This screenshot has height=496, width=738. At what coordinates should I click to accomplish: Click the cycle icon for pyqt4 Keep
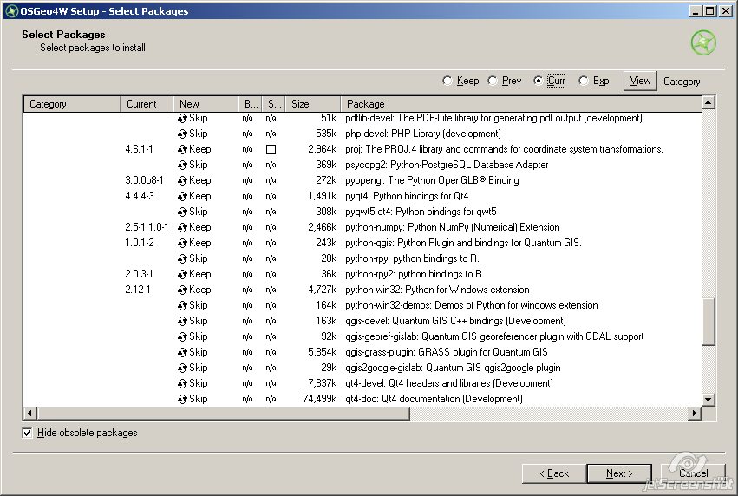point(183,196)
